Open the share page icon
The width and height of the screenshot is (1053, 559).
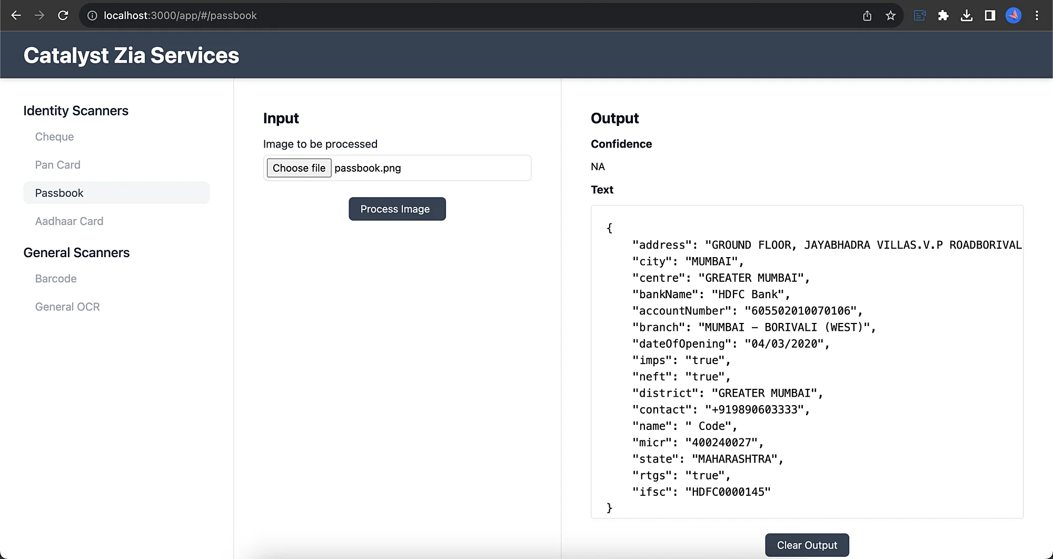tap(867, 16)
